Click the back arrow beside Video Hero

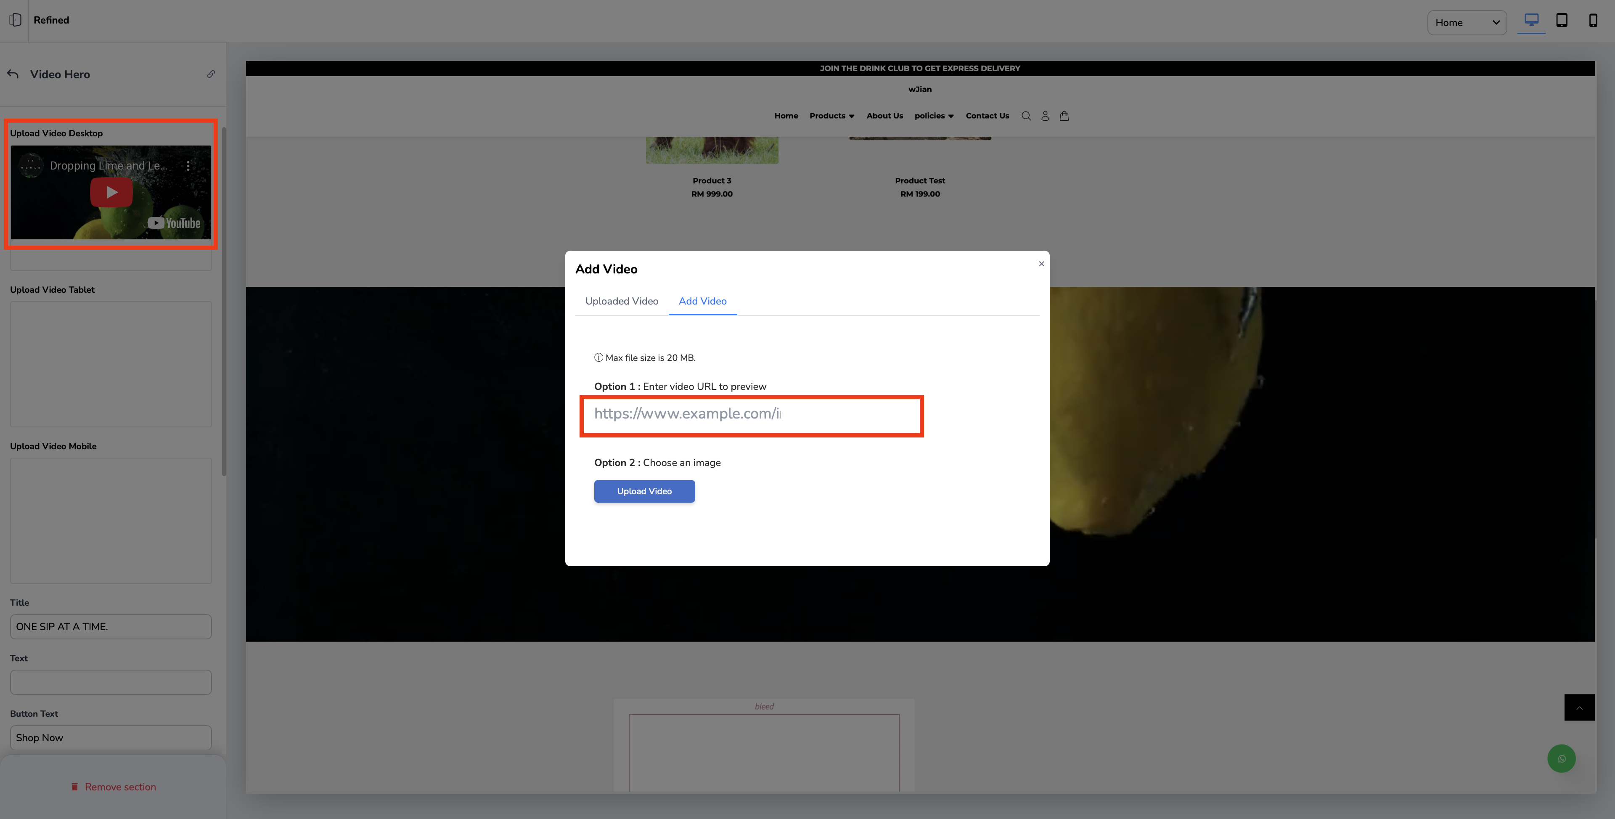coord(13,74)
